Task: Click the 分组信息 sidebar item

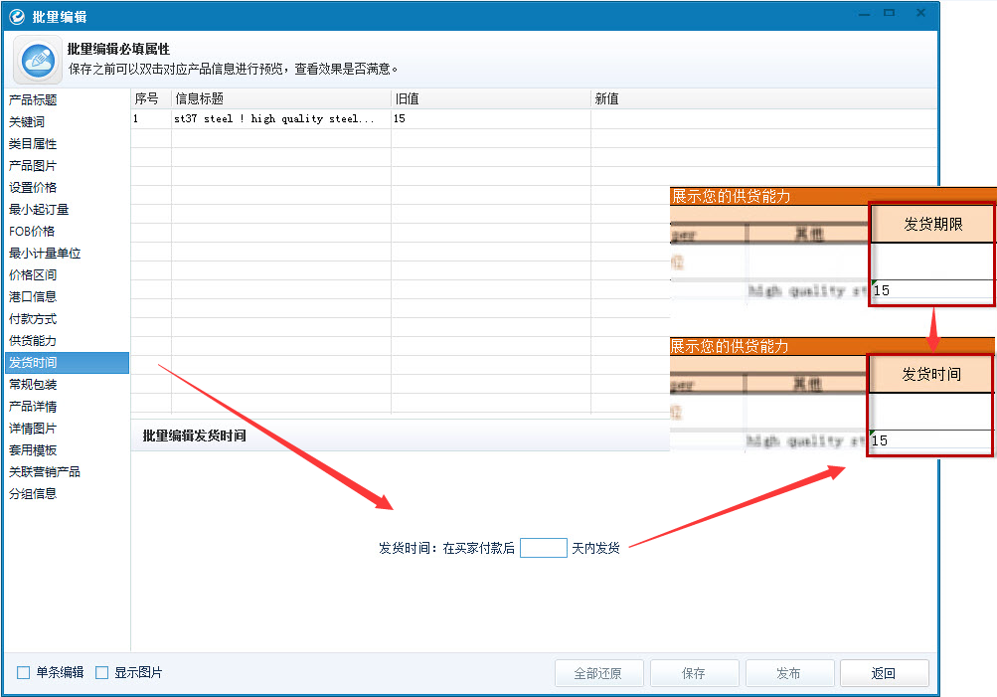Action: coord(33,494)
